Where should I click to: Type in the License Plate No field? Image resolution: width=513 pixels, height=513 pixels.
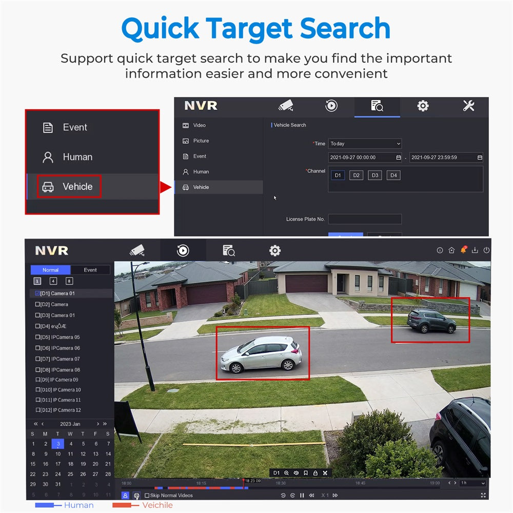pos(365,219)
